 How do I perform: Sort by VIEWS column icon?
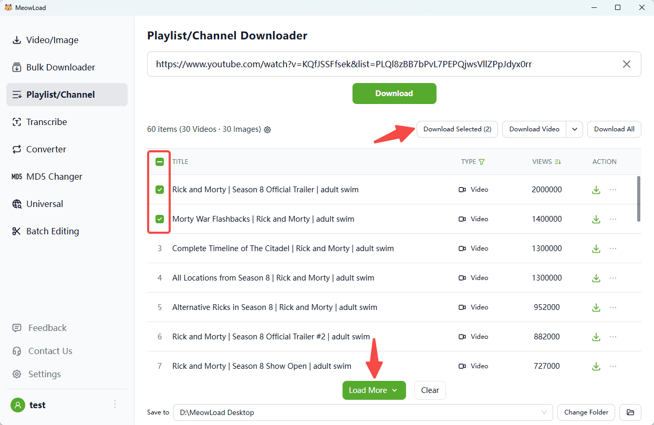[x=558, y=162]
